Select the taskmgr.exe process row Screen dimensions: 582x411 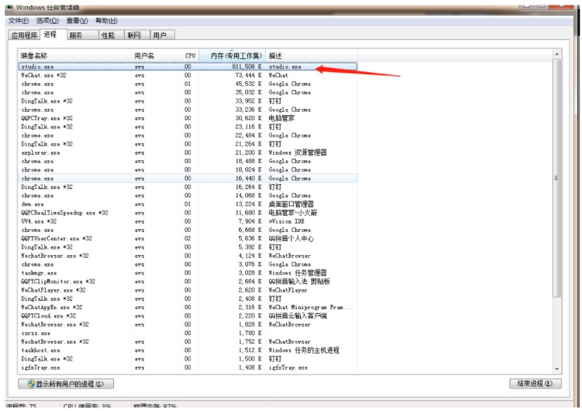point(188,273)
